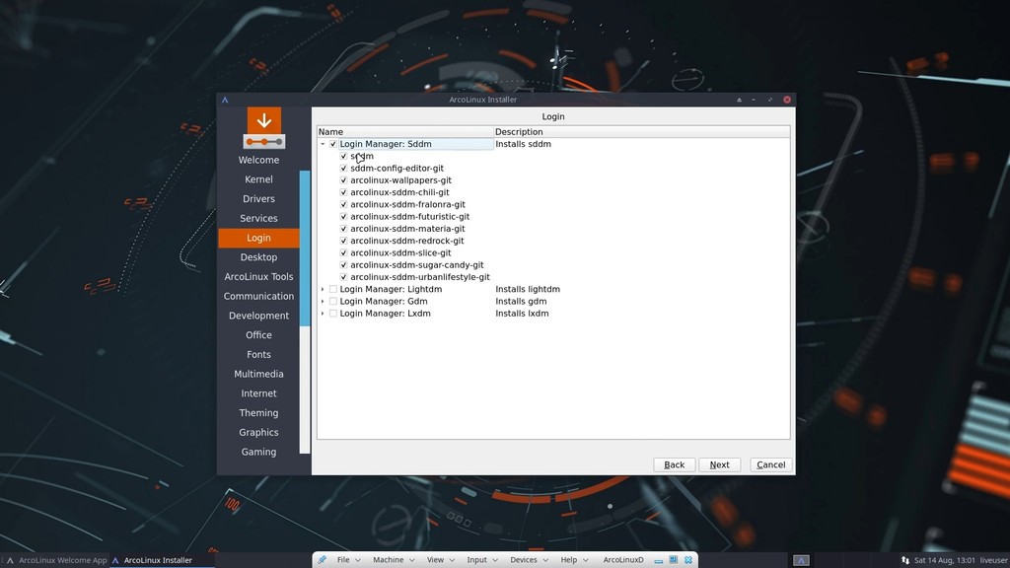This screenshot has height=568, width=1010.
Task: Uncheck arcolinux-sddm-sugar-candy-git checkbox
Action: pyautogui.click(x=343, y=265)
